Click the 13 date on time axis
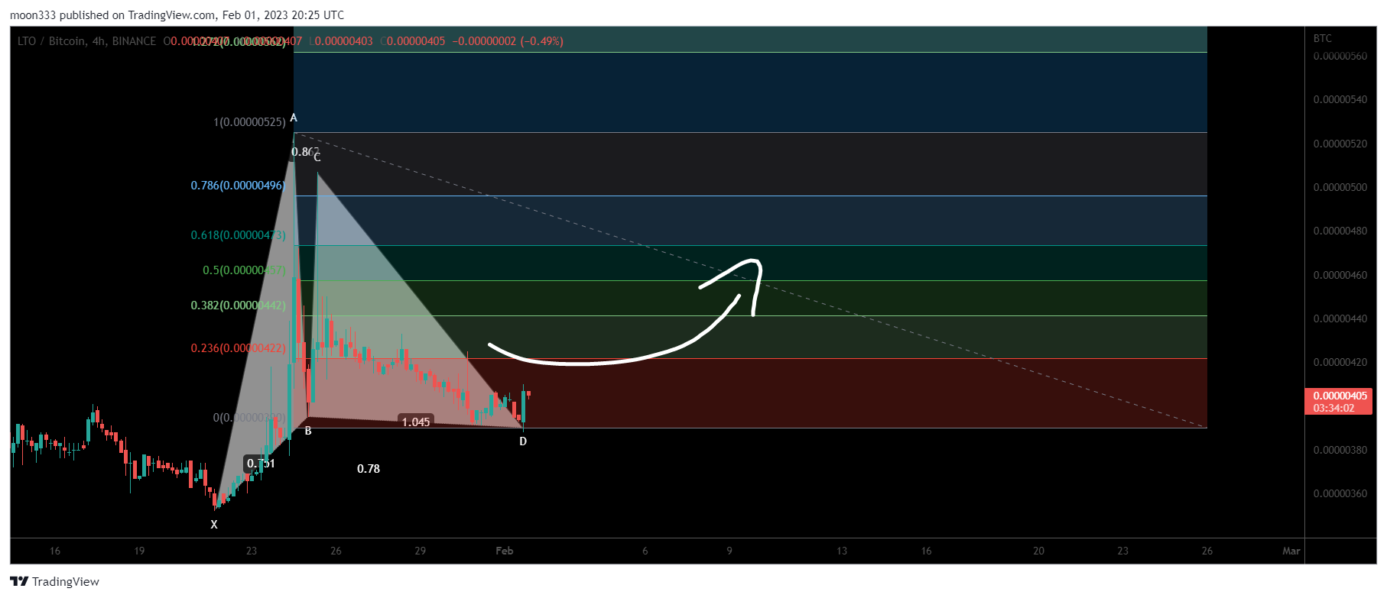Screen dimensions: 1387x598 [x=842, y=551]
